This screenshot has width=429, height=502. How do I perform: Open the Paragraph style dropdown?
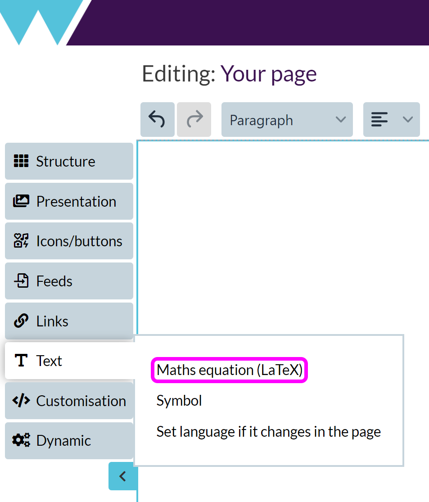pos(287,120)
